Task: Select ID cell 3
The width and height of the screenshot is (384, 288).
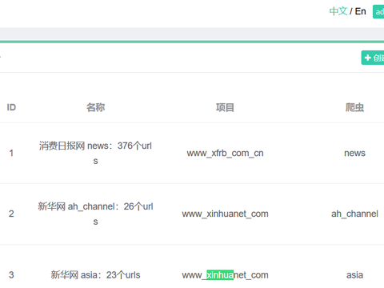Action: point(11,275)
